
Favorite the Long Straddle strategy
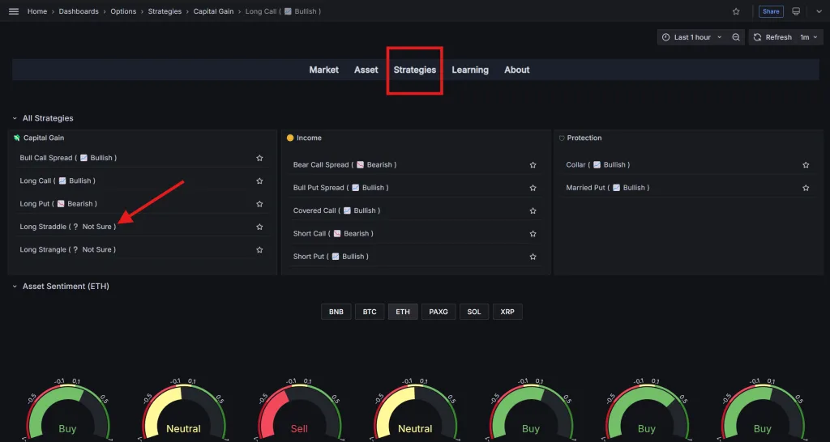tap(259, 227)
